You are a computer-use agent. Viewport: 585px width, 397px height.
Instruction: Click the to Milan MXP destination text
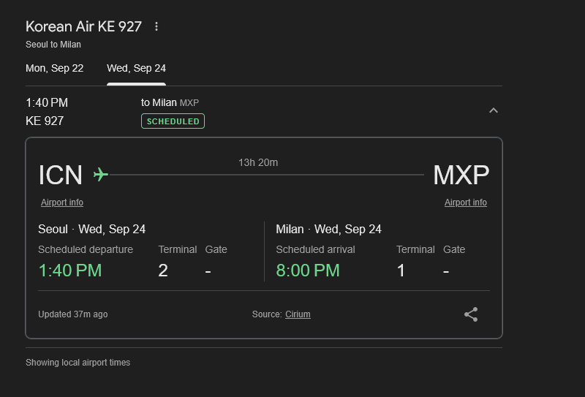click(170, 102)
